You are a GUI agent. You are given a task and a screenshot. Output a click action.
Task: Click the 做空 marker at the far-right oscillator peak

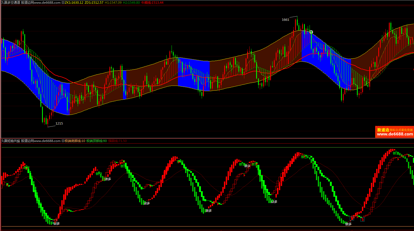pyautogui.click(x=395, y=153)
